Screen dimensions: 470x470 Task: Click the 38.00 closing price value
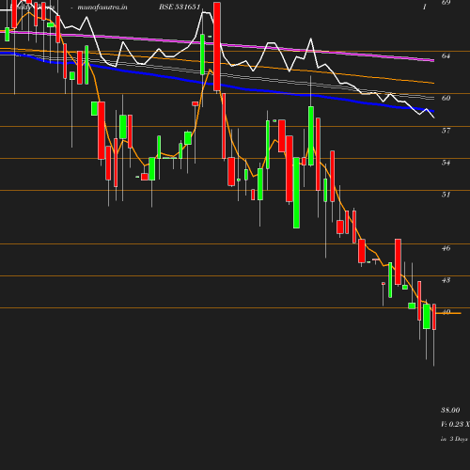click(450, 410)
